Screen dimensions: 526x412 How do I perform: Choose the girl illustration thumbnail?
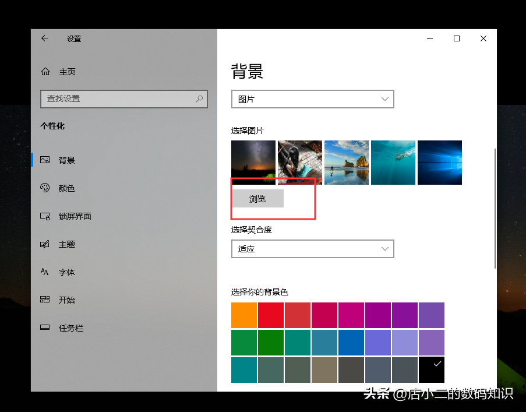pos(300,163)
